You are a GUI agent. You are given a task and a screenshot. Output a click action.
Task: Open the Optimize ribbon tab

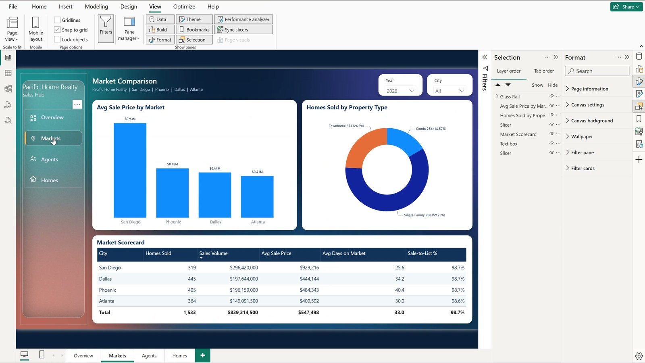point(184,6)
